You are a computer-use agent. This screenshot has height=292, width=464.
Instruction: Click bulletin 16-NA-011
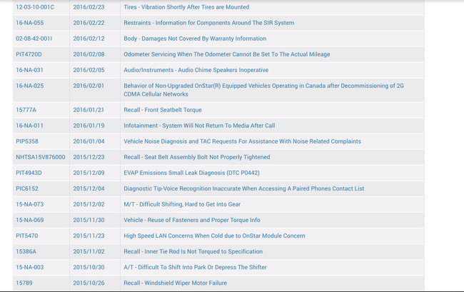pyautogui.click(x=29, y=126)
